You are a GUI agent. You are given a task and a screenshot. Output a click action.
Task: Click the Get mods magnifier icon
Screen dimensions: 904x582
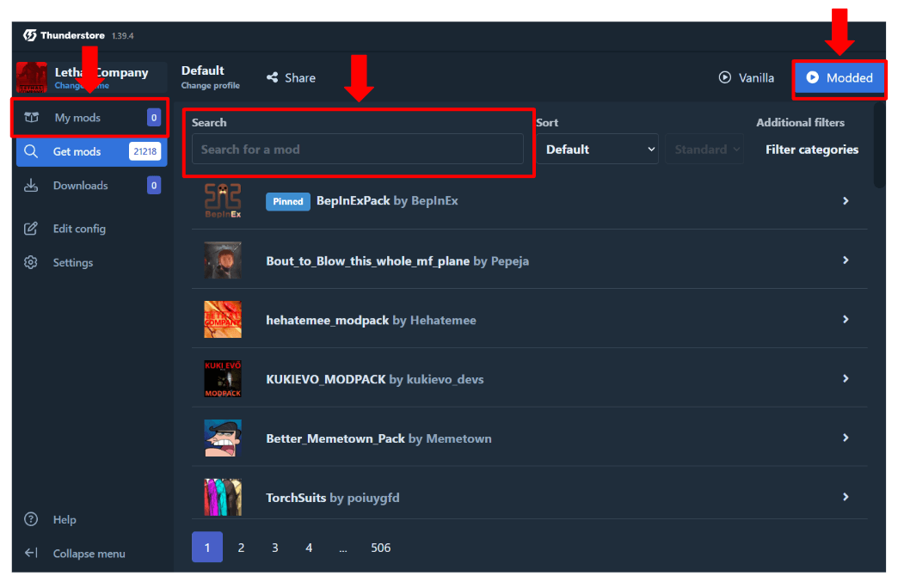click(31, 151)
